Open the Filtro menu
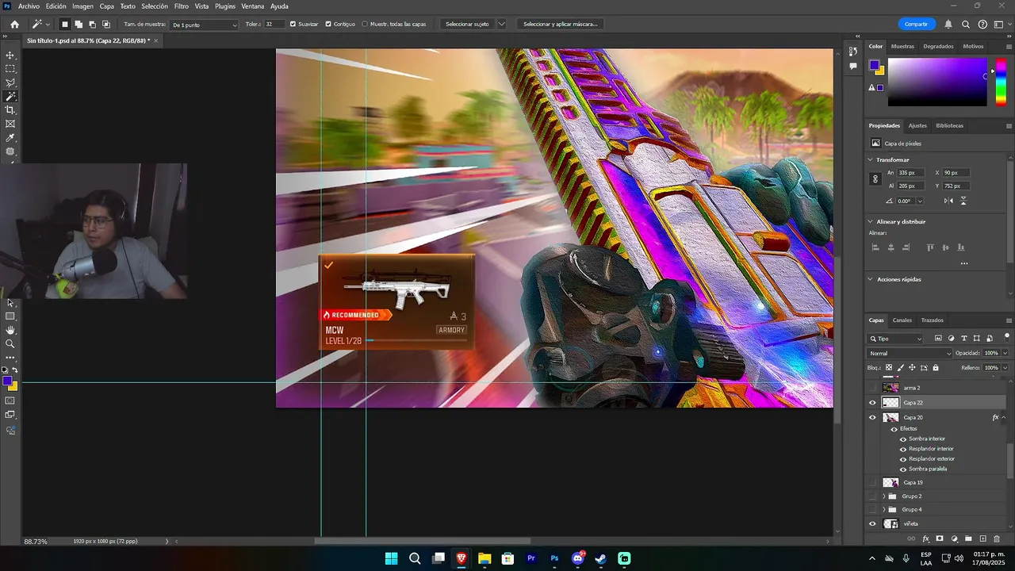Viewport: 1015px width, 571px height. [x=182, y=6]
